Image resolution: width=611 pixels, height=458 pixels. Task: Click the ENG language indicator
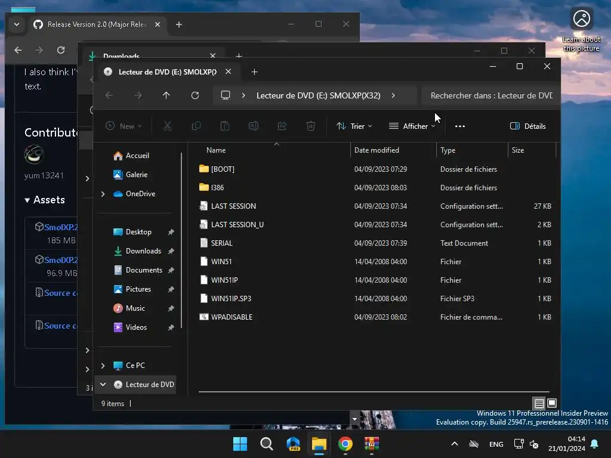click(496, 444)
